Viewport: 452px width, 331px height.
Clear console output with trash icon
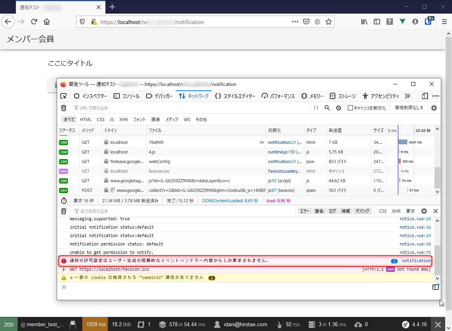[x=64, y=211]
